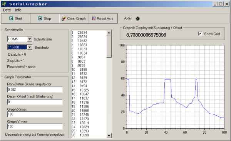
Task: Click the data list scroll up arrow
Action: click(x=109, y=33)
